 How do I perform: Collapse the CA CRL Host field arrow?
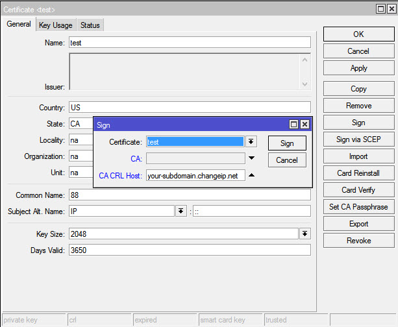pyautogui.click(x=251, y=175)
